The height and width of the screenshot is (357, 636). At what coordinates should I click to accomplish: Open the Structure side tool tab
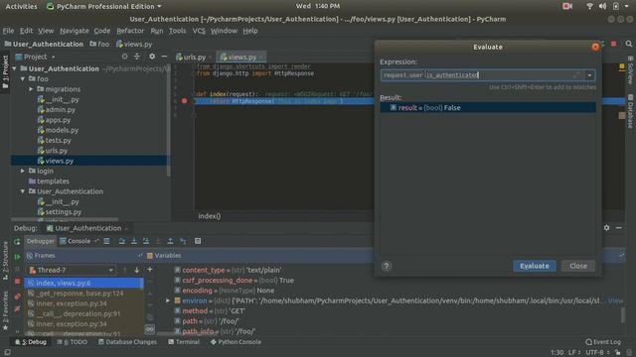[x=5, y=261]
